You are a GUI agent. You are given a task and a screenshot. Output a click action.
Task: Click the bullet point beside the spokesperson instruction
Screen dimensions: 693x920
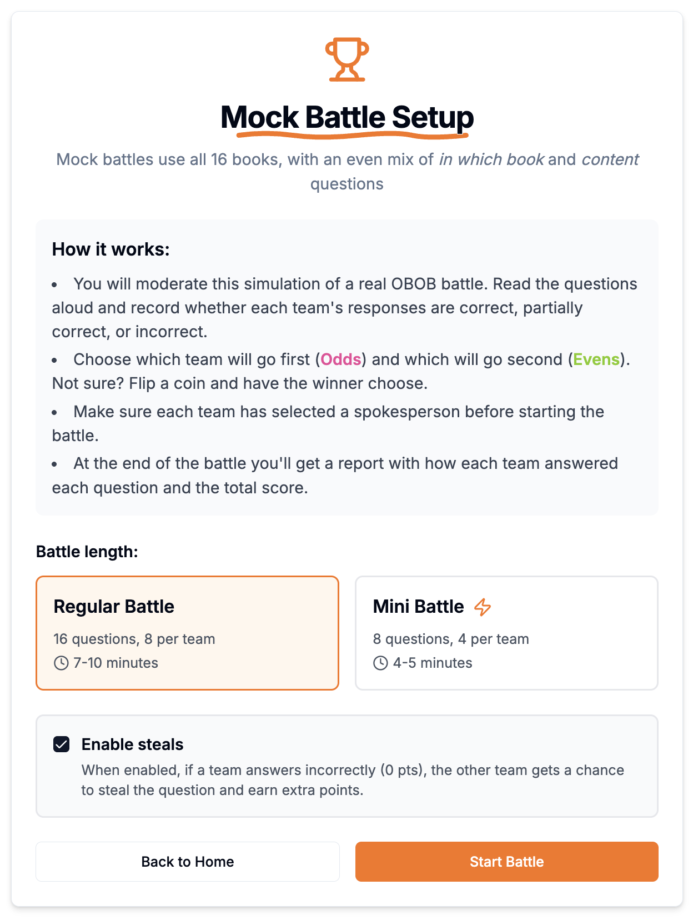click(x=55, y=413)
